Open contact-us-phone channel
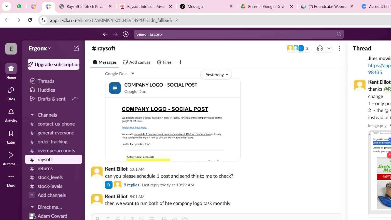Viewport: 391px width, 220px height. 53,124
